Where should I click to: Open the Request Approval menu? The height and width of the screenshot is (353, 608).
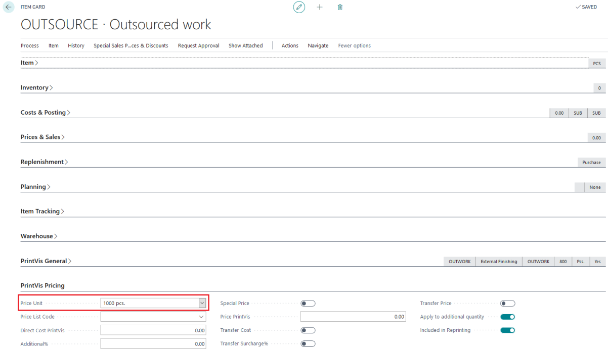(x=198, y=45)
